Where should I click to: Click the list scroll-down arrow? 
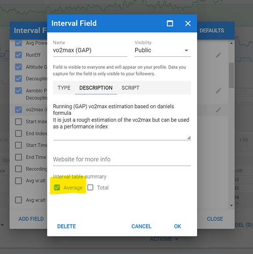tap(231, 205)
